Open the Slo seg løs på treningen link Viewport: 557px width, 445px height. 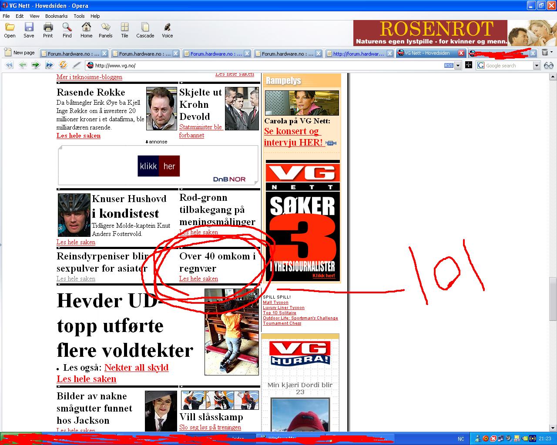point(210,427)
